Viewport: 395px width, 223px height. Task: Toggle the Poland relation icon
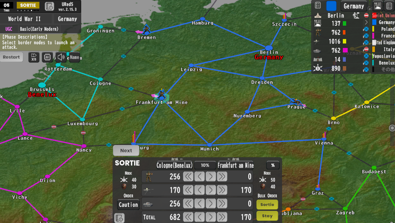pyautogui.click(x=366, y=29)
